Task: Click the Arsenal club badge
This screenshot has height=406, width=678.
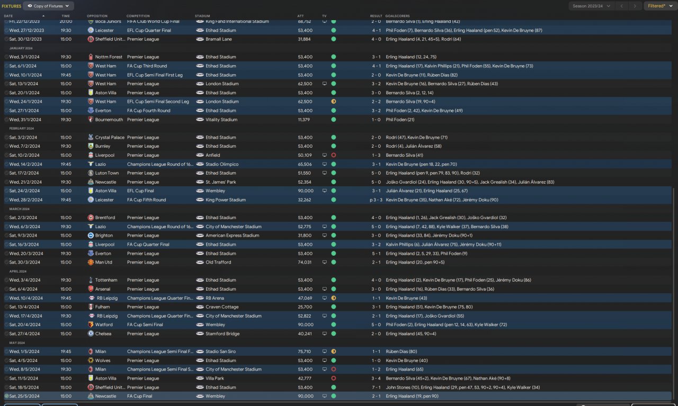Action: point(91,289)
